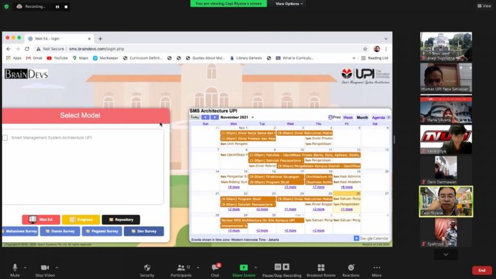Open the Dosen Survey button
Image resolution: width=496 pixels, height=279 pixels.
[x=60, y=231]
